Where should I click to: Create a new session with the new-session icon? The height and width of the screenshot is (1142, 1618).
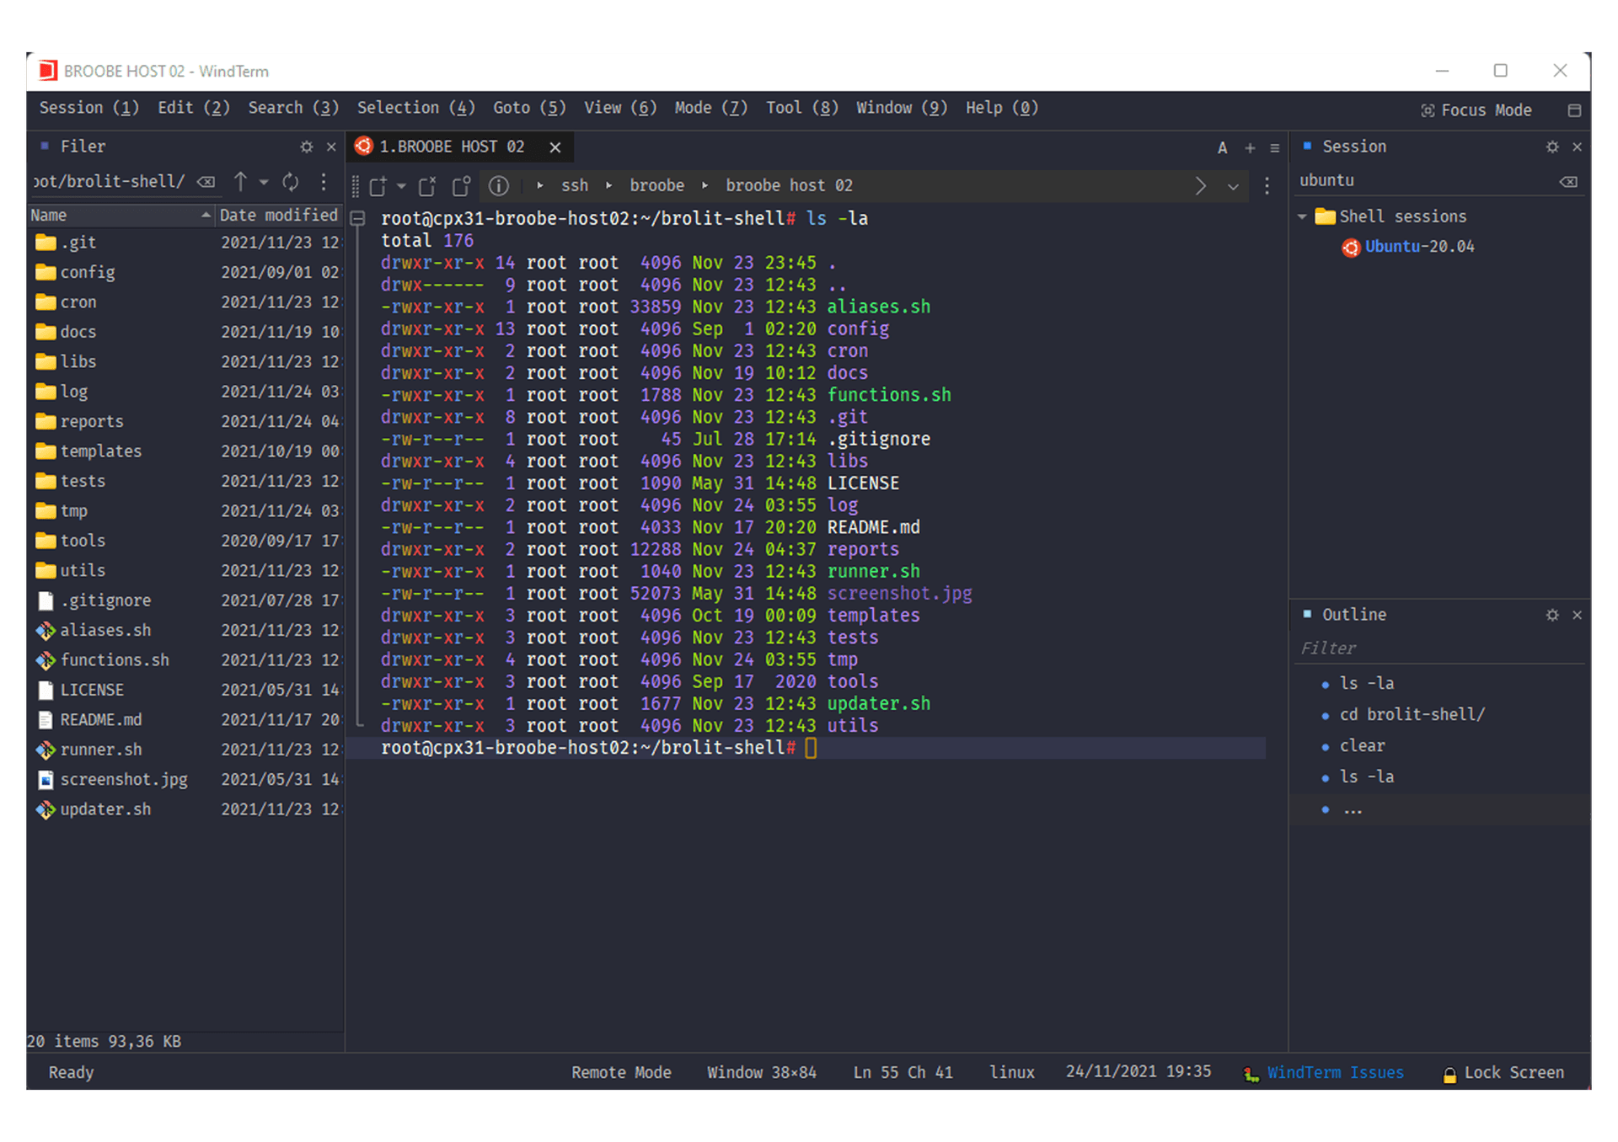pyautogui.click(x=381, y=185)
